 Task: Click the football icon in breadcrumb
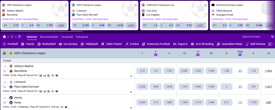coord(12,37)
